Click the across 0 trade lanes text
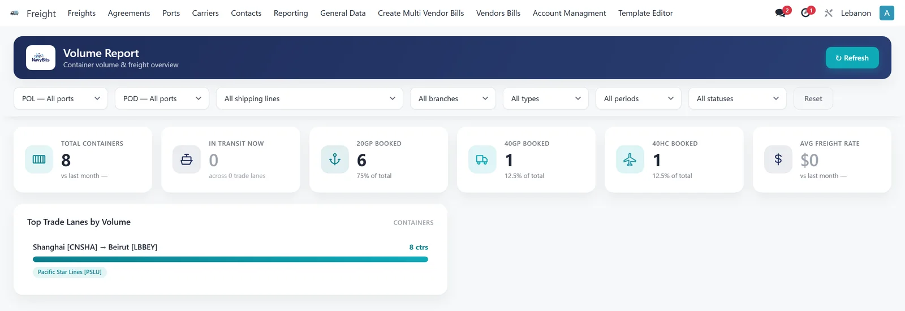 tap(237, 176)
